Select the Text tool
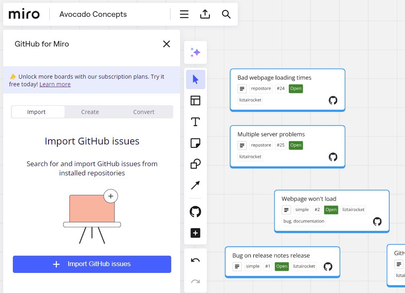 point(195,122)
